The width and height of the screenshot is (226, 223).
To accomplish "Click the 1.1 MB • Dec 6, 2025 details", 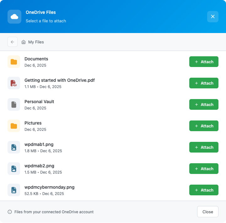I will (x=43, y=87).
